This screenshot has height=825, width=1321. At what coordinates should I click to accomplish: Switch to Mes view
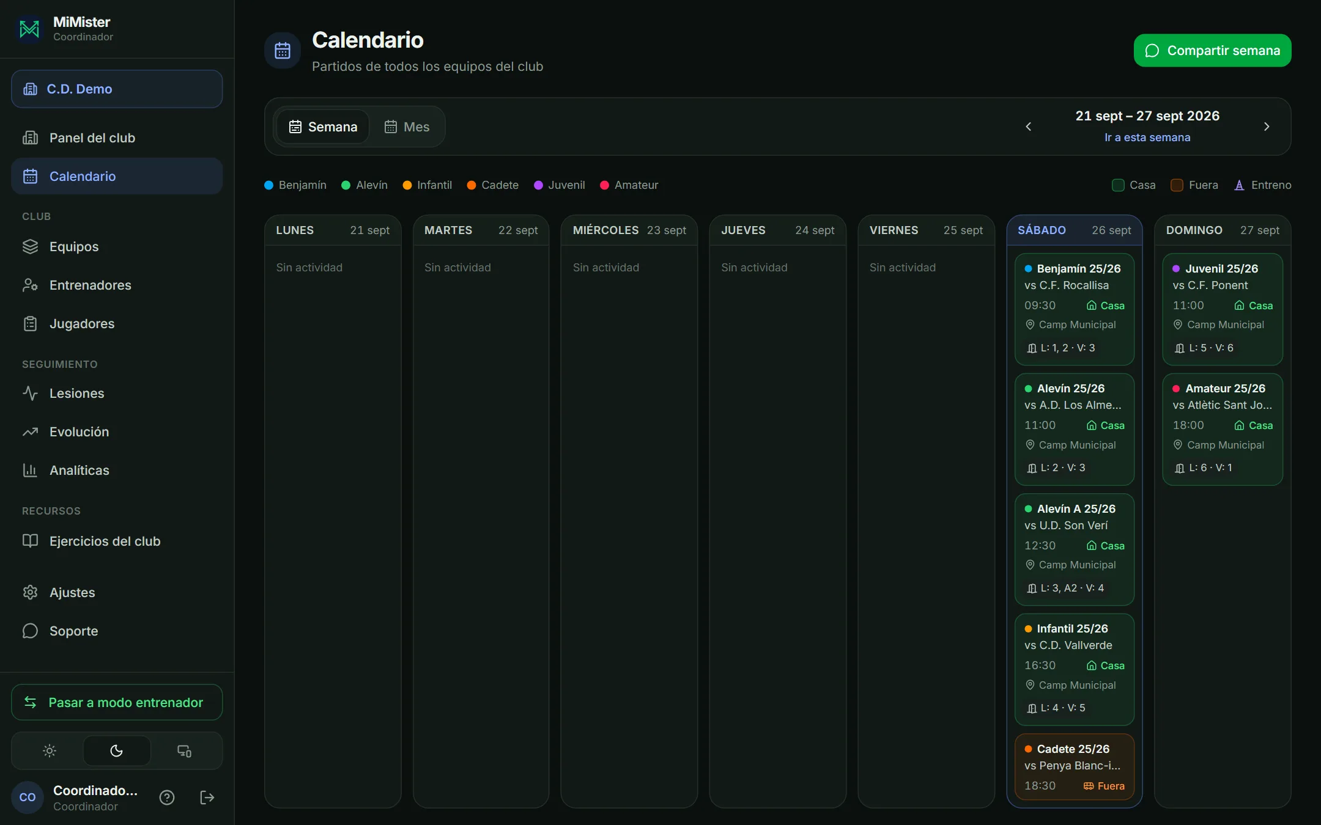(407, 127)
